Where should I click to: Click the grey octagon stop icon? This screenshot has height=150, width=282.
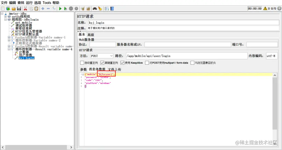coord(71,8)
